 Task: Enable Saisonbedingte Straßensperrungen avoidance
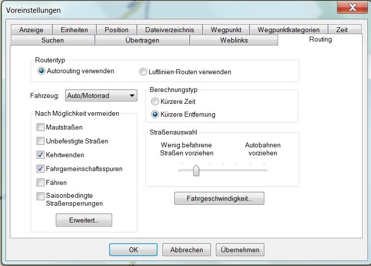pyautogui.click(x=41, y=196)
